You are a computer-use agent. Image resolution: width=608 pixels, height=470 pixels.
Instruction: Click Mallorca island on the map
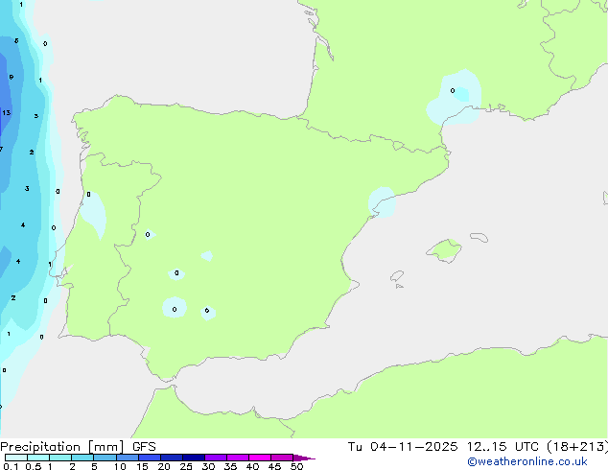click(444, 250)
